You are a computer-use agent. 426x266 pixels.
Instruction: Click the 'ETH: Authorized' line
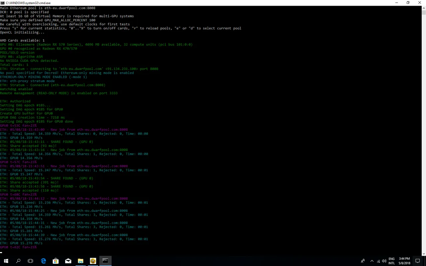coord(15,101)
